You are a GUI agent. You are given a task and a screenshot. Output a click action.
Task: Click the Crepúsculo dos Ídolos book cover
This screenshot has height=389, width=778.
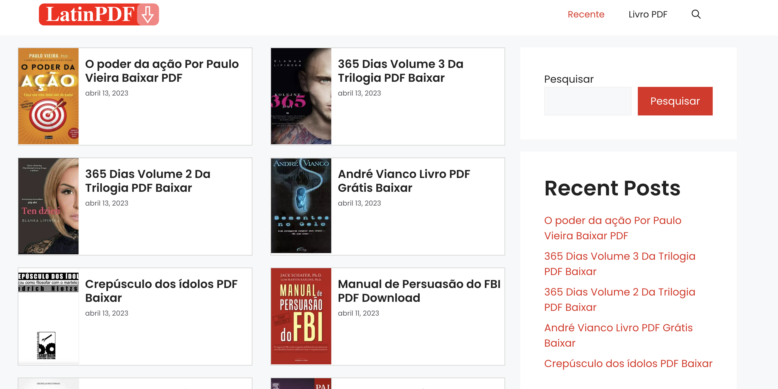tap(48, 316)
